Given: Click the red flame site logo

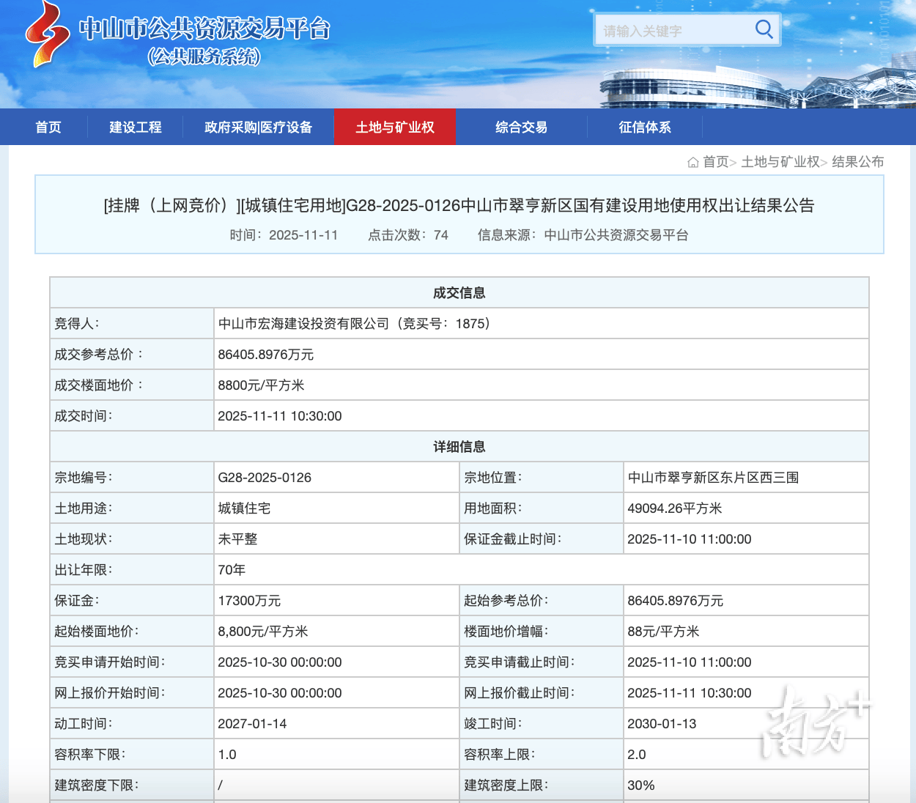Looking at the screenshot, I should (47, 33).
